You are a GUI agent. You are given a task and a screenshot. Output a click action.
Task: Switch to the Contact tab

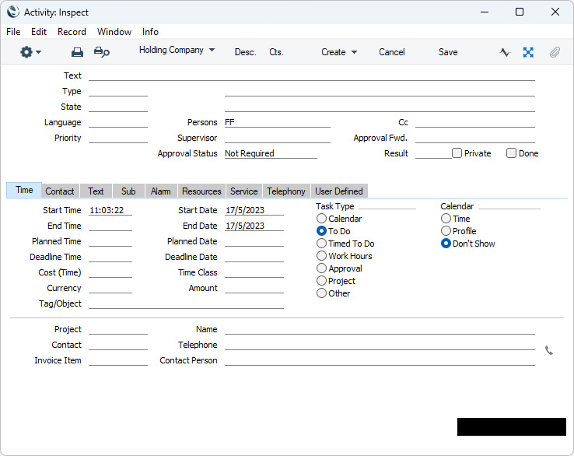pyautogui.click(x=60, y=191)
